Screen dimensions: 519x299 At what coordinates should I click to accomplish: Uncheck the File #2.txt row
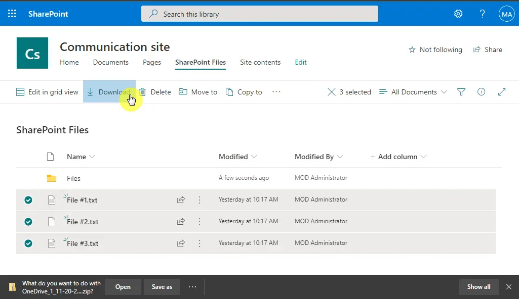(x=28, y=222)
